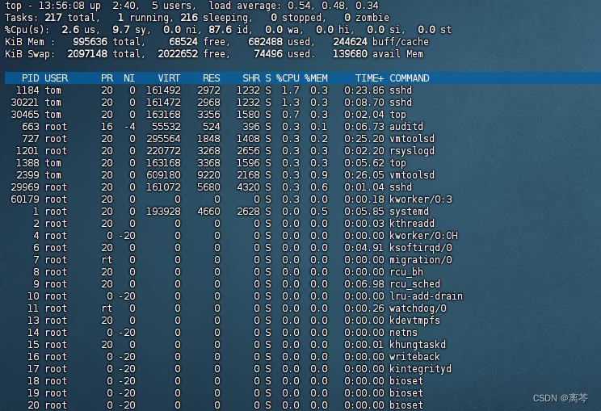The height and width of the screenshot is (411, 601).
Task: Click the kworker/0:0H command
Action: point(423,236)
